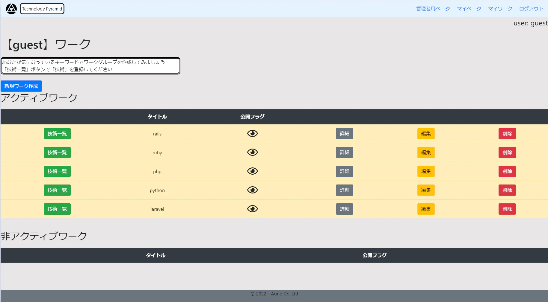Image resolution: width=548 pixels, height=302 pixels.
Task: Open 技術一覧 for the php work
Action: pyautogui.click(x=57, y=171)
